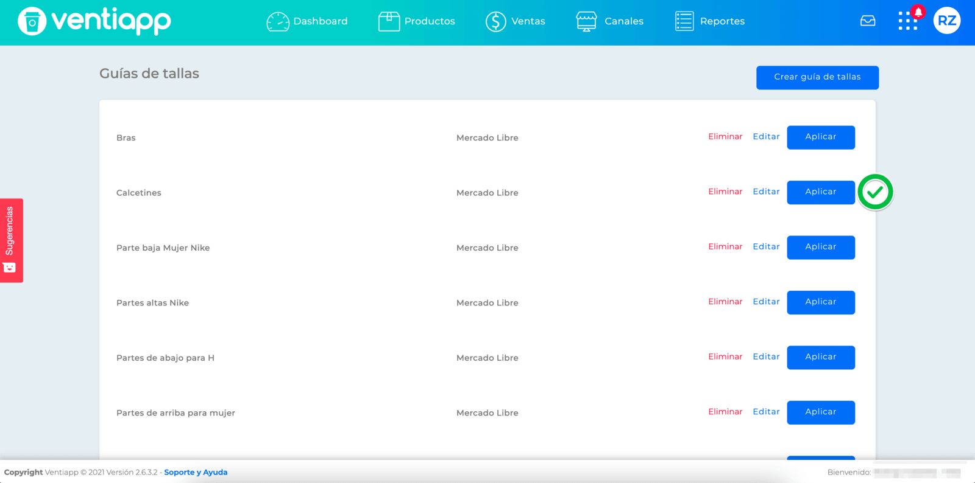Image resolution: width=975 pixels, height=483 pixels.
Task: Edit the Bras size guide
Action: tap(766, 137)
